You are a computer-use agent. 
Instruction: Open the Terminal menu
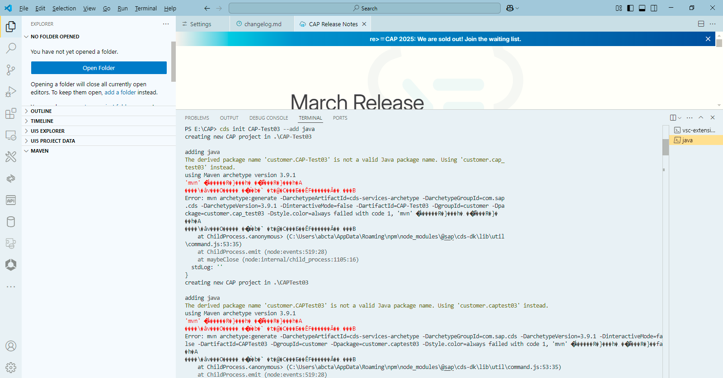click(146, 8)
